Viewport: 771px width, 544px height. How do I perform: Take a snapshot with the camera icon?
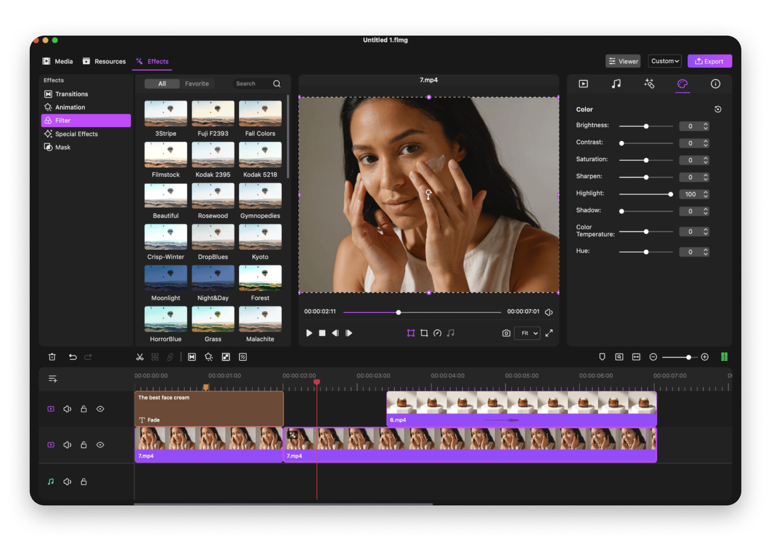[x=506, y=333]
